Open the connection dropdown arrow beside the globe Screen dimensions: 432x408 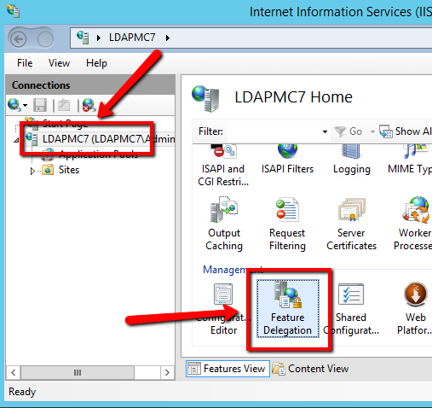pyautogui.click(x=26, y=106)
